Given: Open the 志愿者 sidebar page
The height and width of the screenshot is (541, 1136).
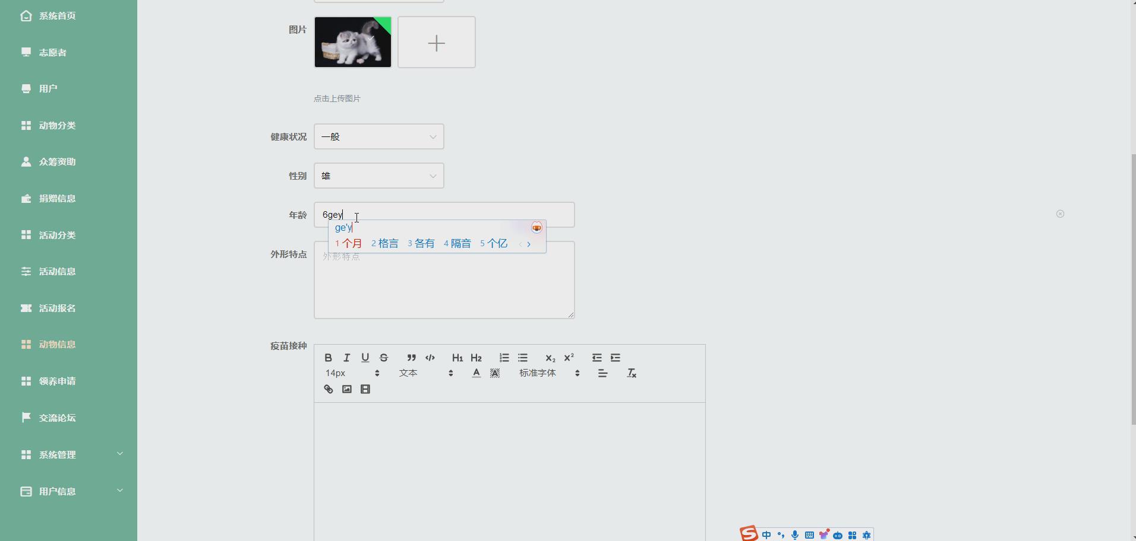Looking at the screenshot, I should pos(68,52).
